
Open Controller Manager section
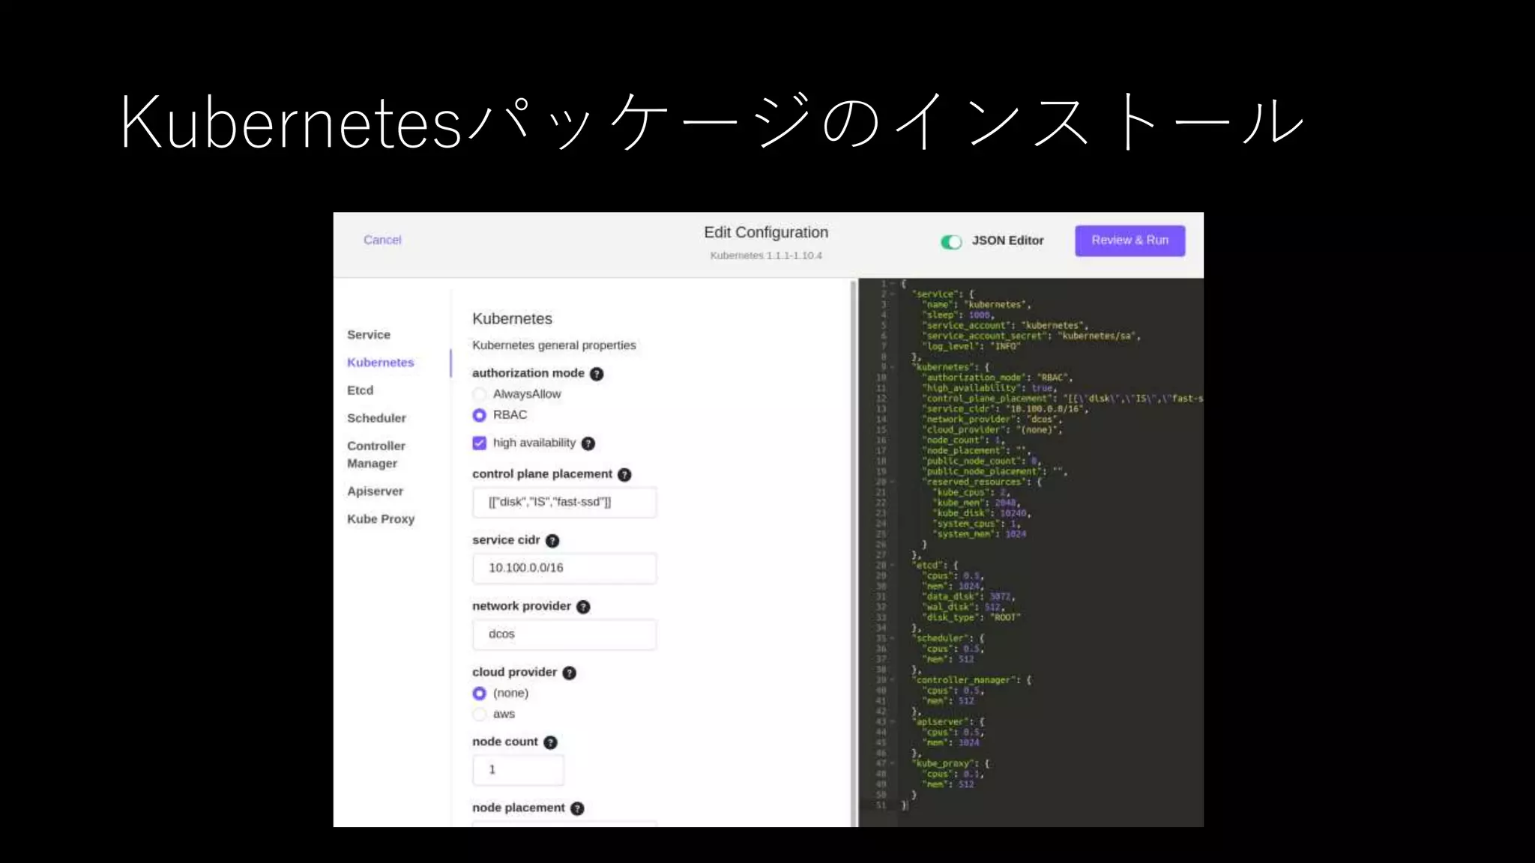coord(376,455)
